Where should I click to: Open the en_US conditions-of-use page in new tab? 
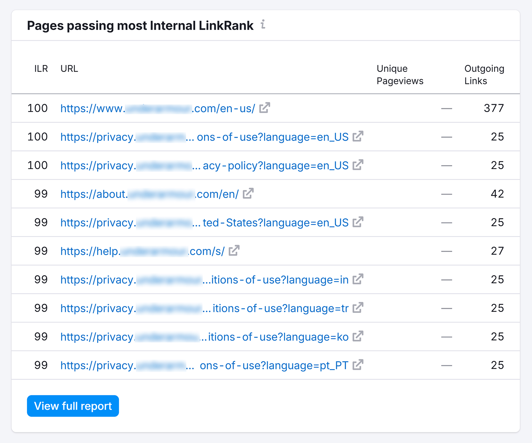(x=357, y=137)
